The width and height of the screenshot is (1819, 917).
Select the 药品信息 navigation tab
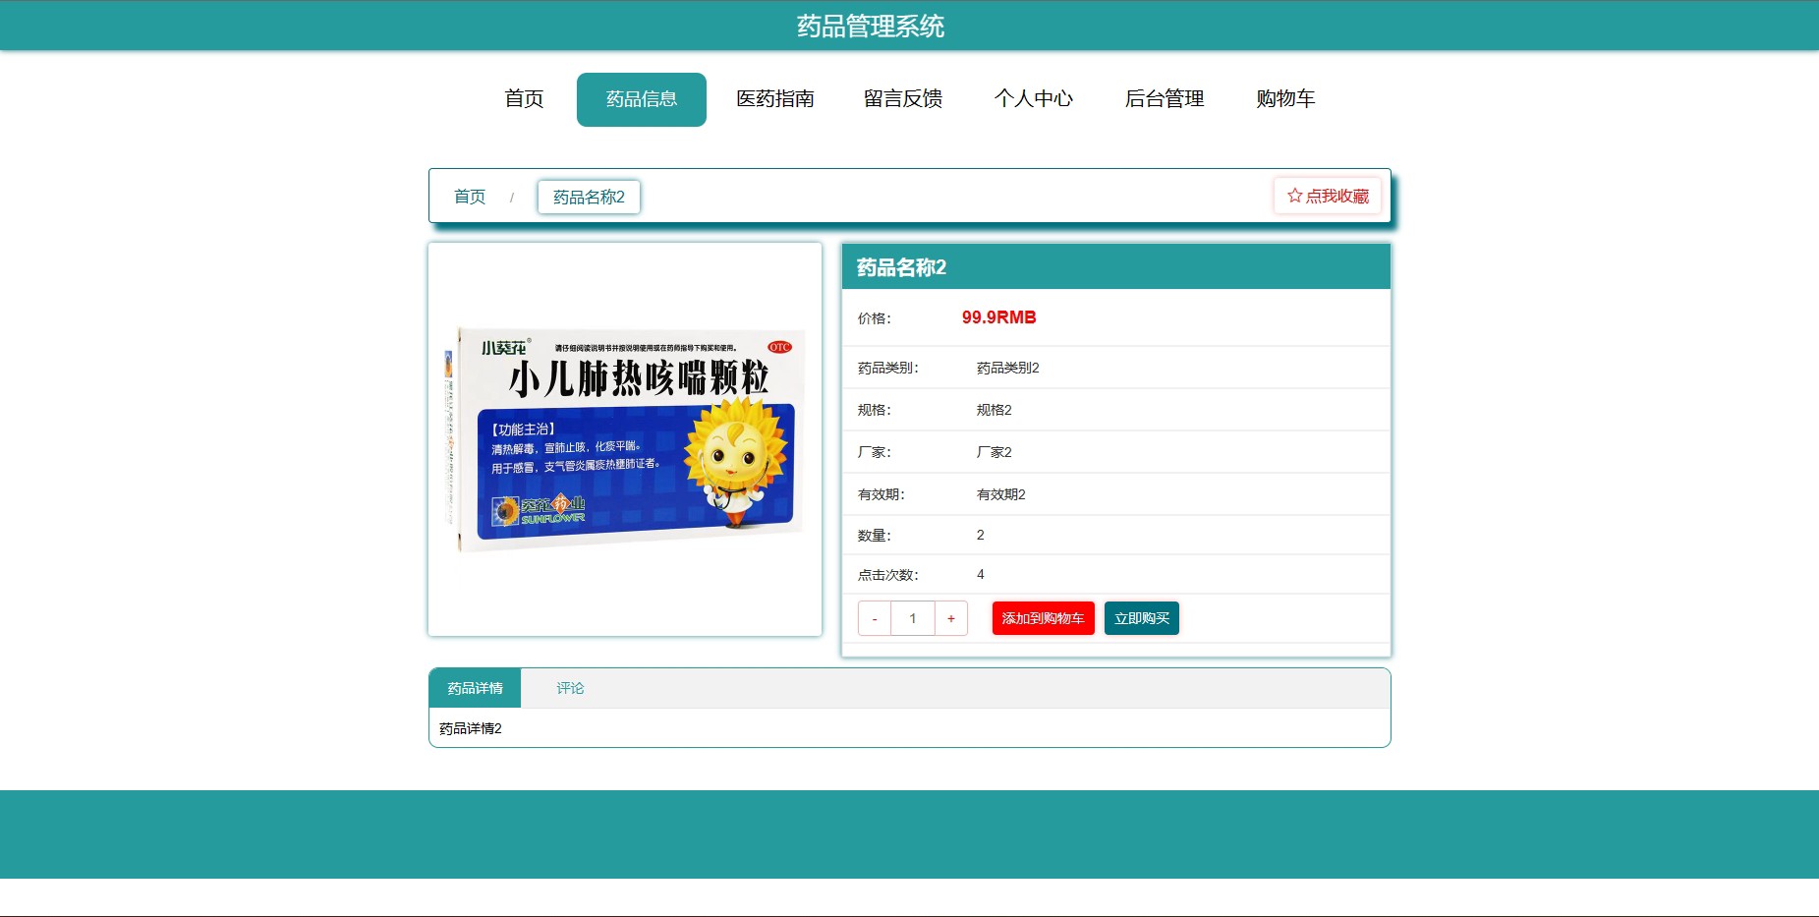(x=642, y=99)
